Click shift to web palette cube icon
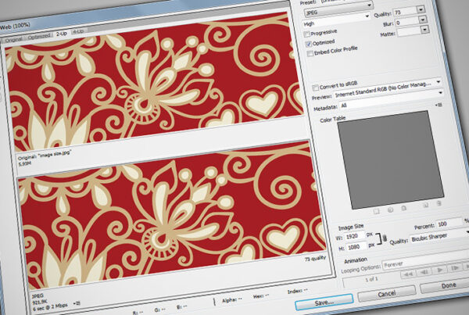The width and height of the screenshot is (469, 315). (390, 209)
